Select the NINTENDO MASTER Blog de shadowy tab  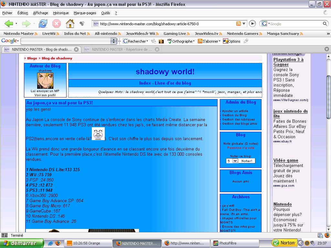pos(41,49)
